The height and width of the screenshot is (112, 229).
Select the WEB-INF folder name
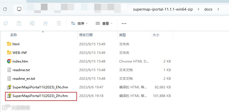pos(20,53)
